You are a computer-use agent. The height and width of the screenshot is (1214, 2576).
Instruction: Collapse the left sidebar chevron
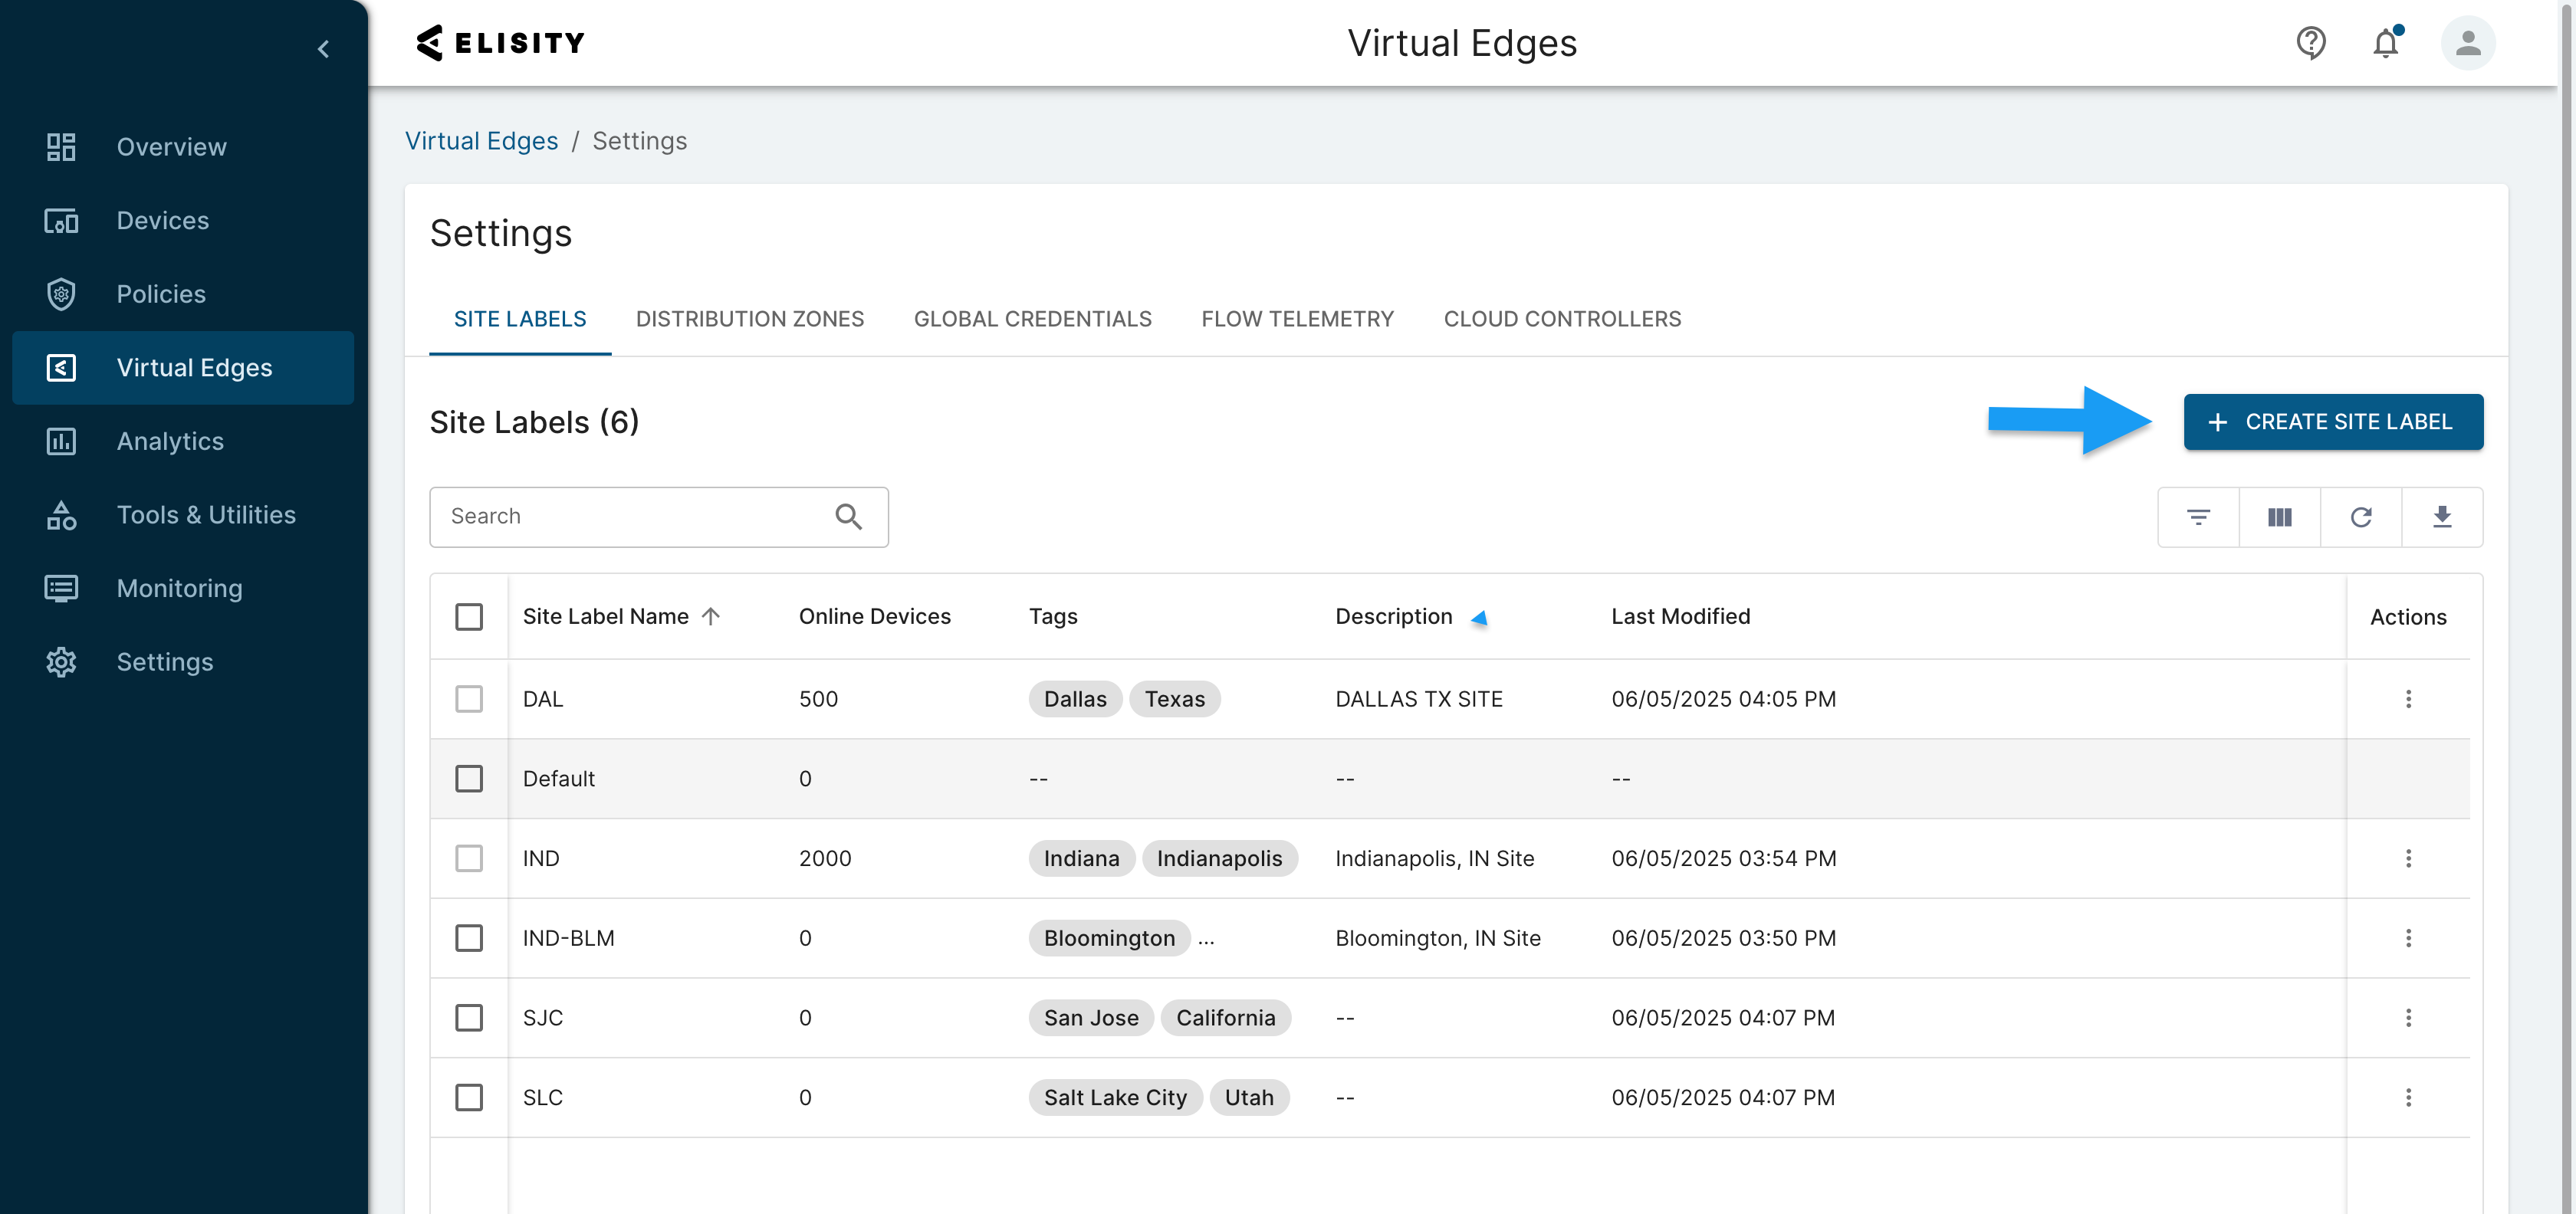(323, 49)
